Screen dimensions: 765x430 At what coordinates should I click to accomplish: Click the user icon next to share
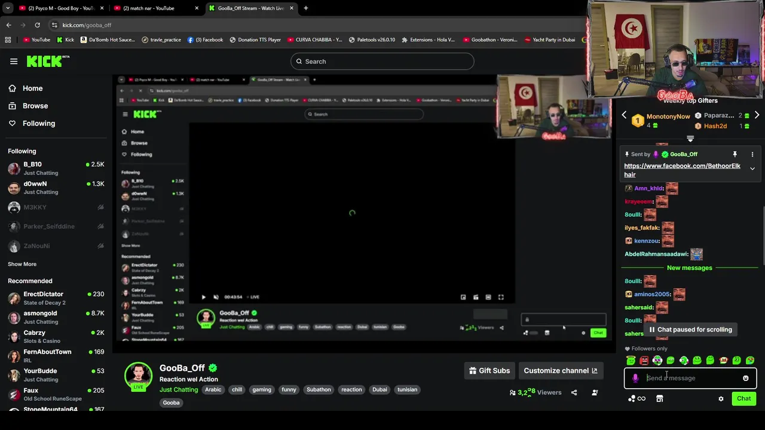pyautogui.click(x=595, y=392)
